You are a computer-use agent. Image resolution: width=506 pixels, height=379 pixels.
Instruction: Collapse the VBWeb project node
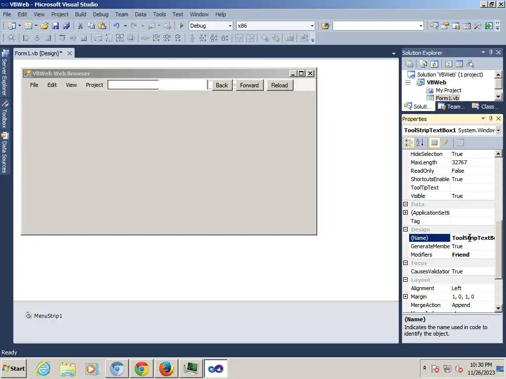tap(408, 82)
